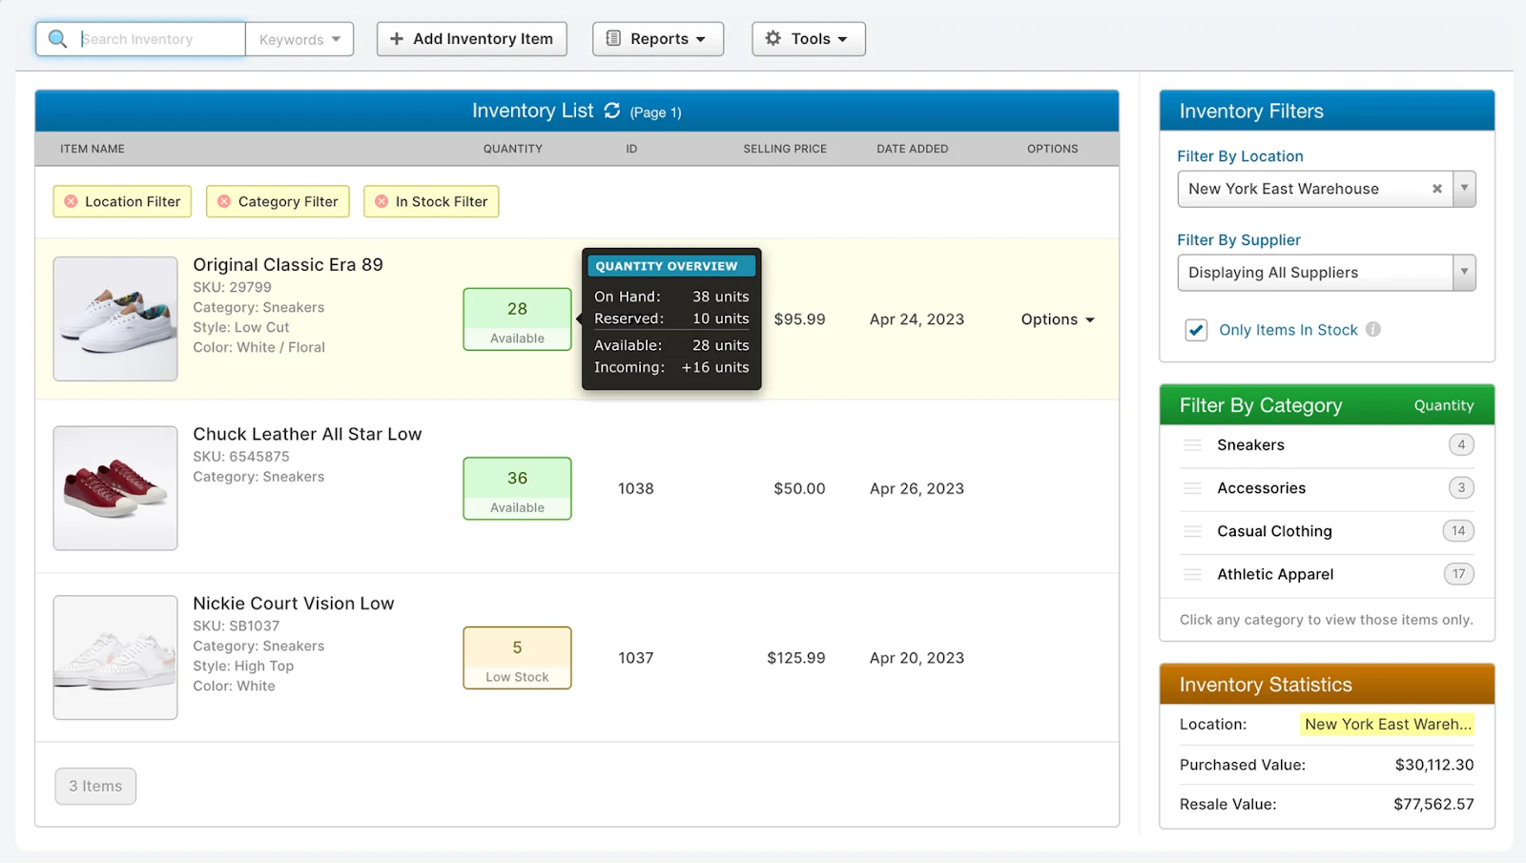1526x863 pixels.
Task: Toggle Only Items In Stock checkbox
Action: pyautogui.click(x=1196, y=330)
